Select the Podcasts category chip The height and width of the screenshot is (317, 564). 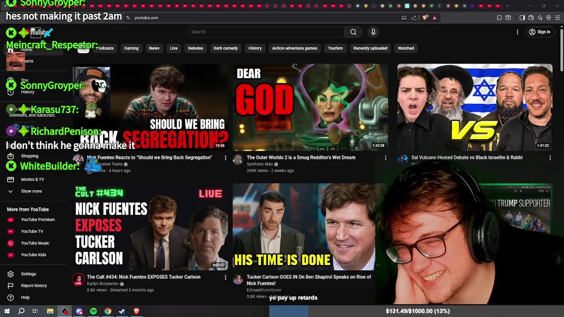(x=104, y=48)
